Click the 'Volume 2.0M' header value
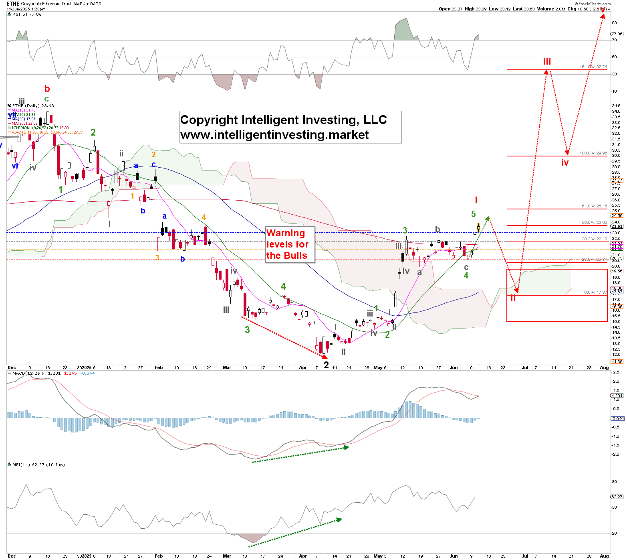Viewport: 627px width, 560px height. (x=551, y=9)
